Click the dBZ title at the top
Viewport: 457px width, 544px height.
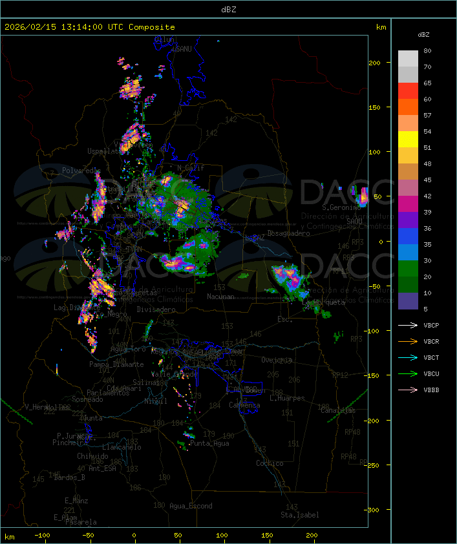(229, 10)
